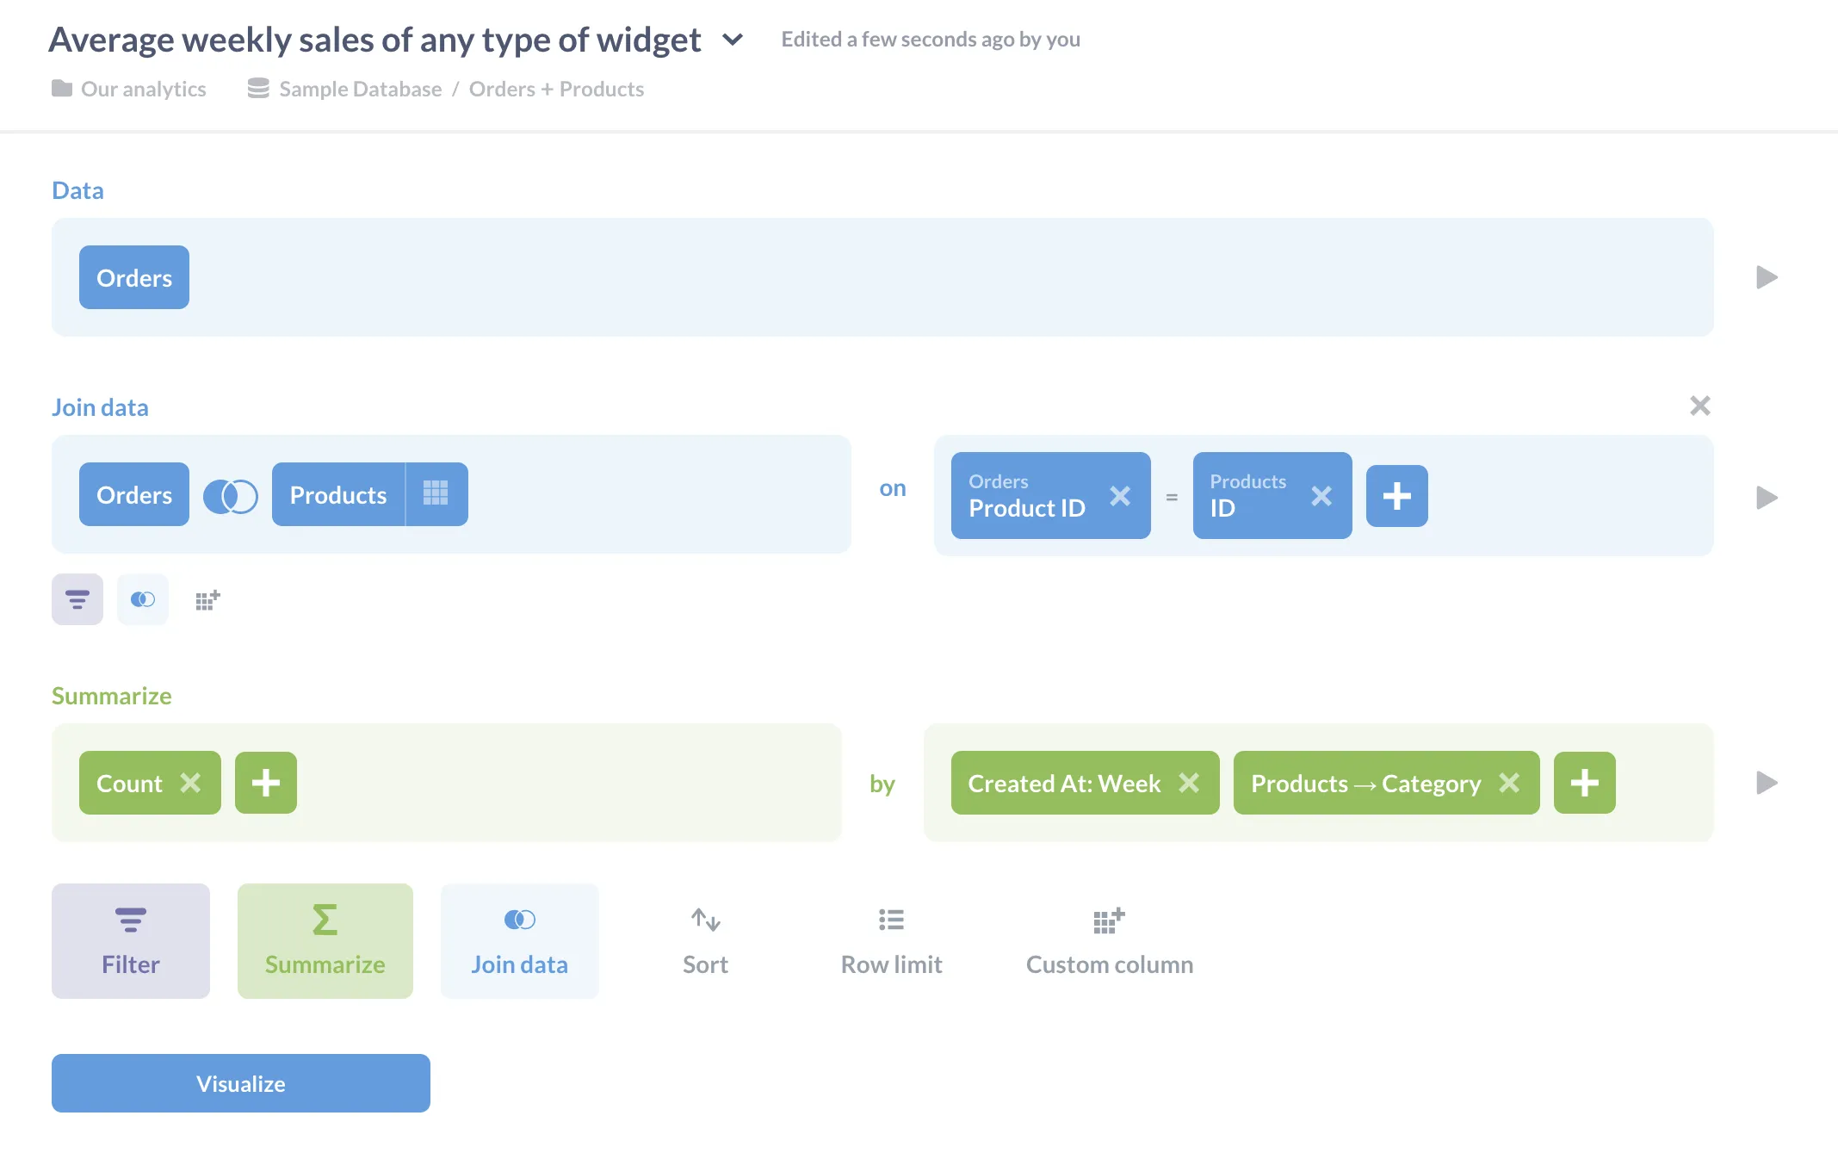Preview the Data step results
The width and height of the screenshot is (1838, 1159).
(x=1767, y=277)
